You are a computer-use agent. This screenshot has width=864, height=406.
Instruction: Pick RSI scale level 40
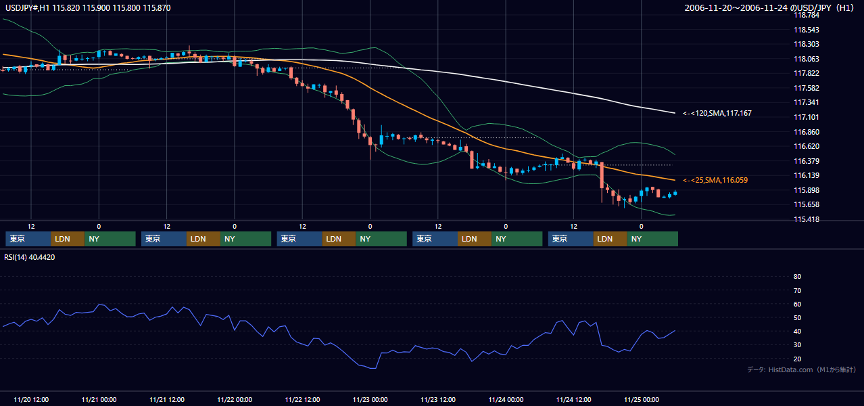click(x=797, y=332)
